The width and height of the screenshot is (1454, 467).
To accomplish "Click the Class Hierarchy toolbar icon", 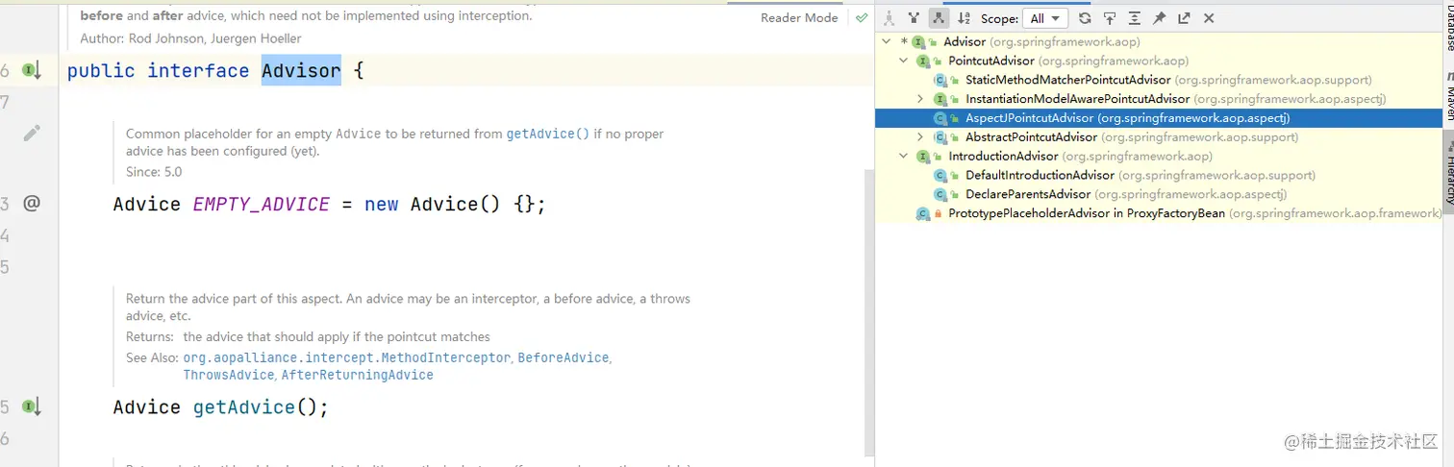I will [890, 18].
